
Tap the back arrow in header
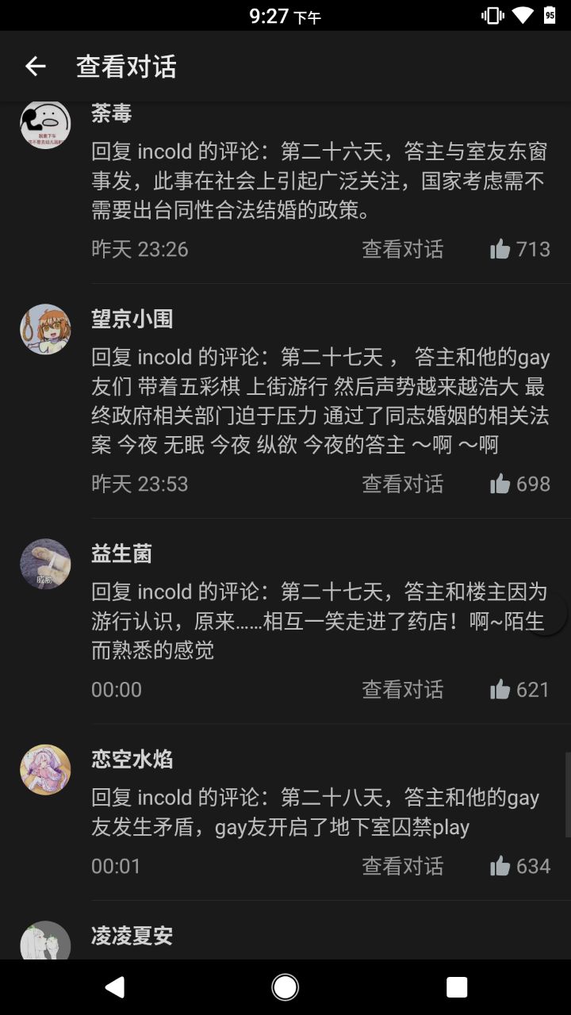pyautogui.click(x=36, y=67)
